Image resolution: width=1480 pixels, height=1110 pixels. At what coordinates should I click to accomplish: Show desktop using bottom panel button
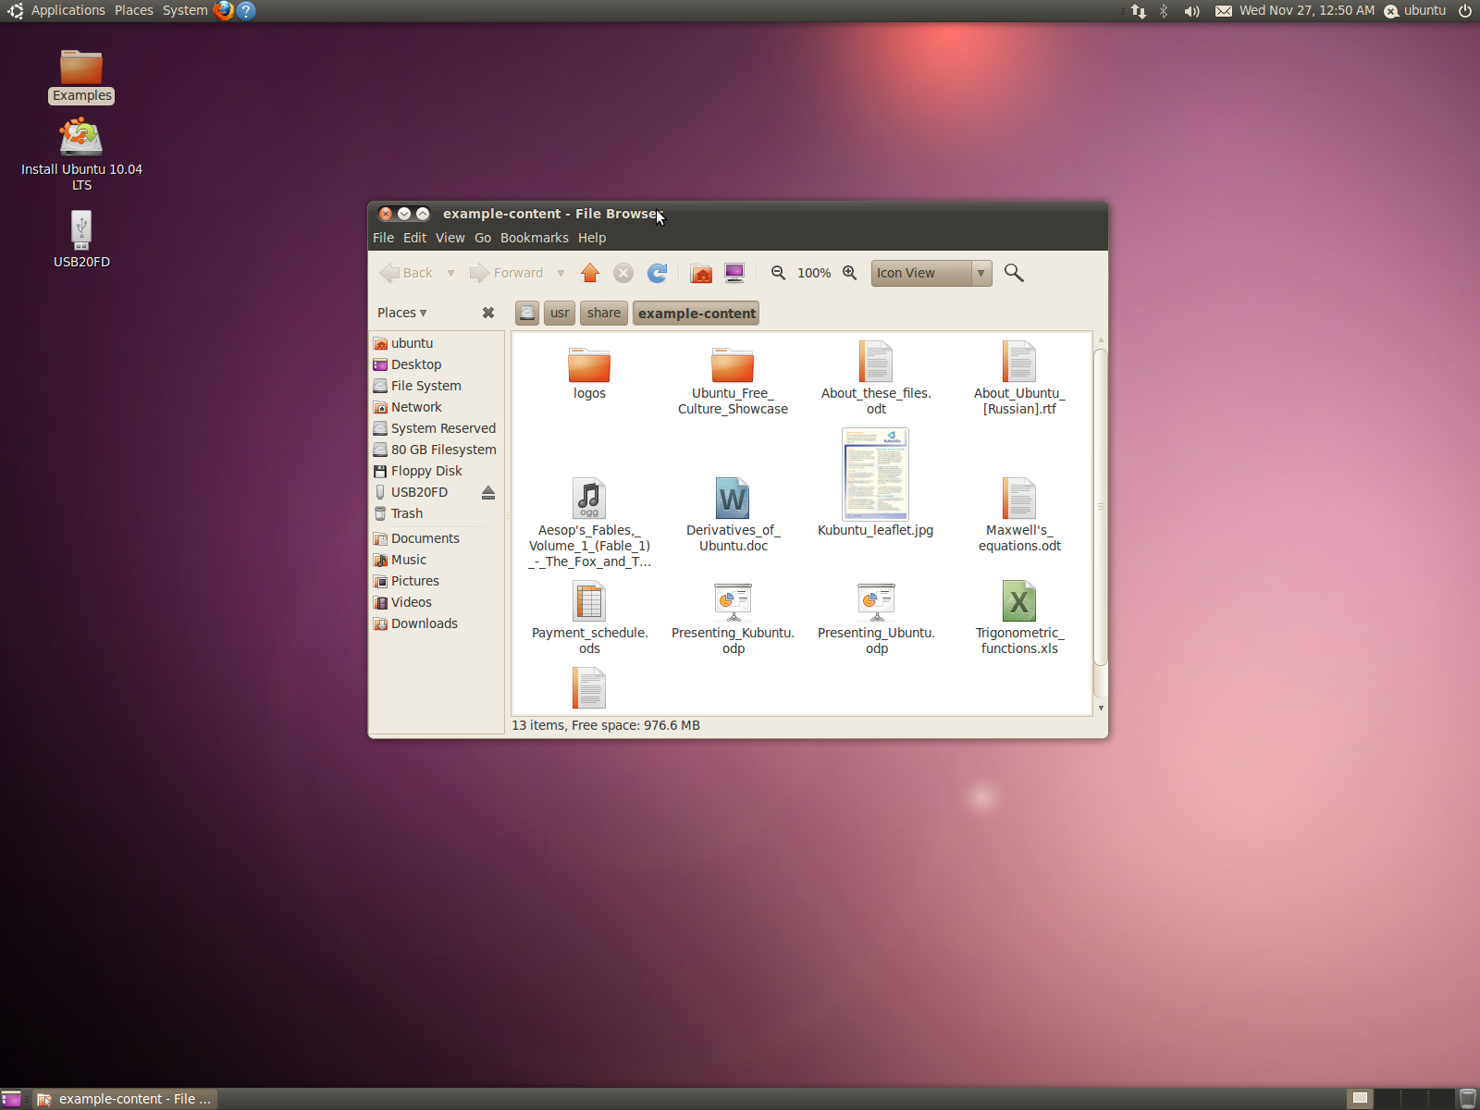coord(11,1099)
